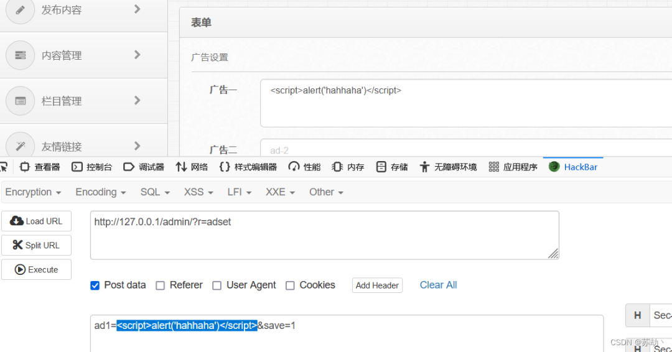Click in the 广告二 ad-2 input field

point(466,148)
